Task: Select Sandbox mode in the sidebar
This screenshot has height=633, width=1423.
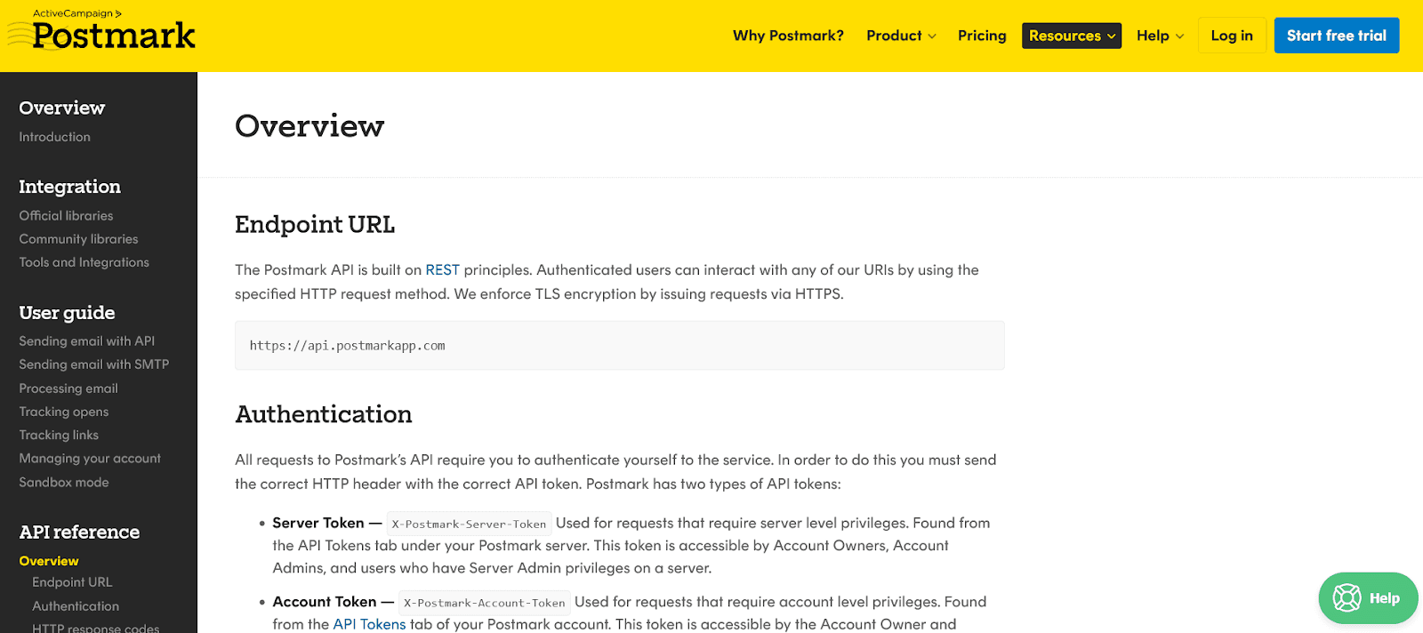Action: (x=64, y=482)
